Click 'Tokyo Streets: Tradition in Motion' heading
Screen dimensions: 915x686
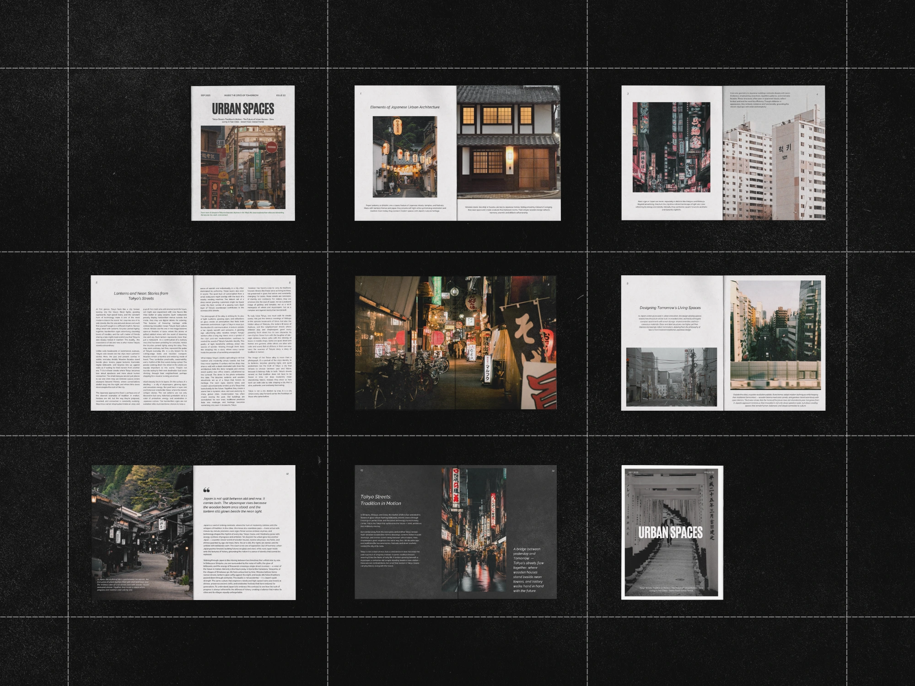pos(381,500)
